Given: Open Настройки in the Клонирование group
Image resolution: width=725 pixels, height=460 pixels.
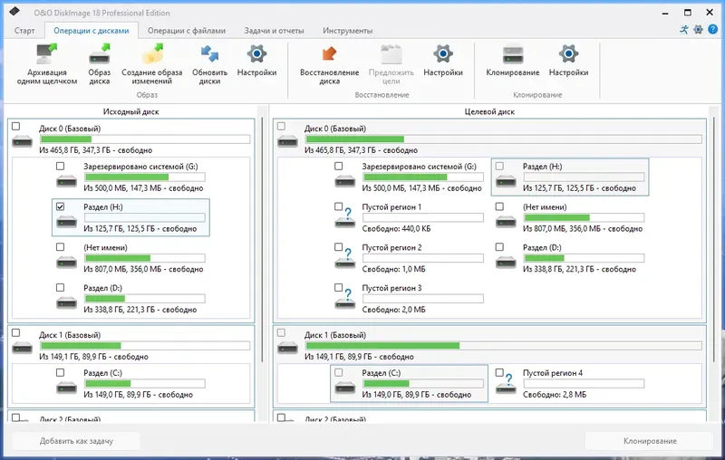Looking at the screenshot, I should [568, 54].
